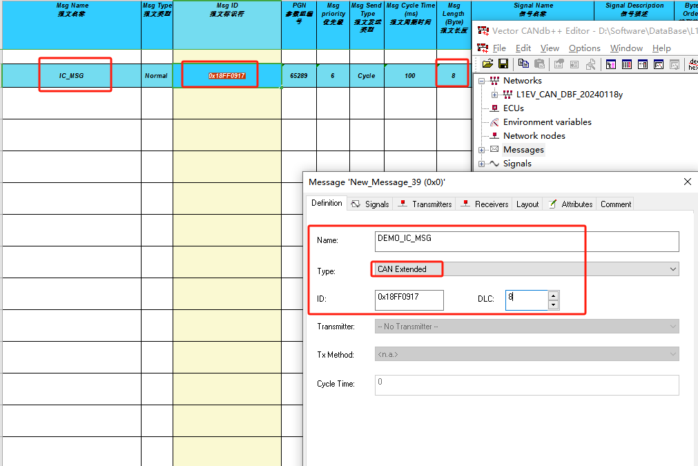The width and height of the screenshot is (698, 466).
Task: Switch to the Transmitters tab
Action: point(425,204)
